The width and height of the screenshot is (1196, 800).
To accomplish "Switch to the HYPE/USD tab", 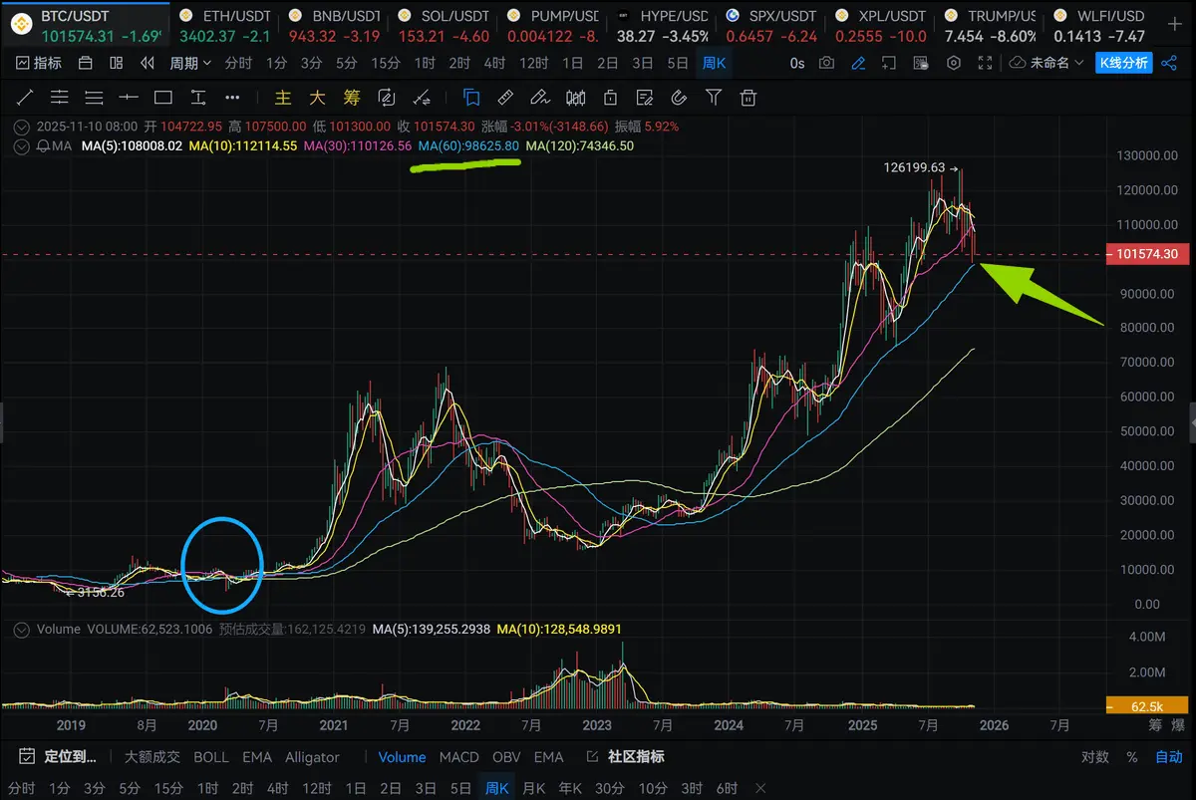I will [663, 26].
